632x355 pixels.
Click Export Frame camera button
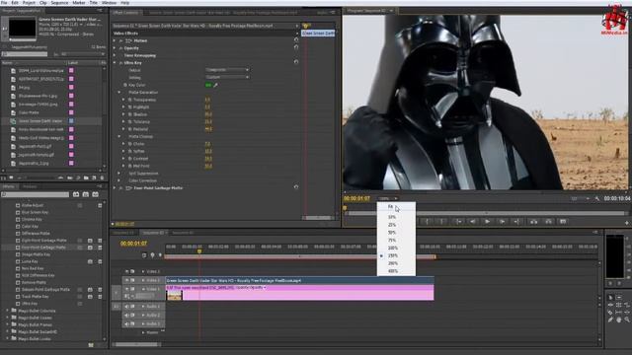563,221
